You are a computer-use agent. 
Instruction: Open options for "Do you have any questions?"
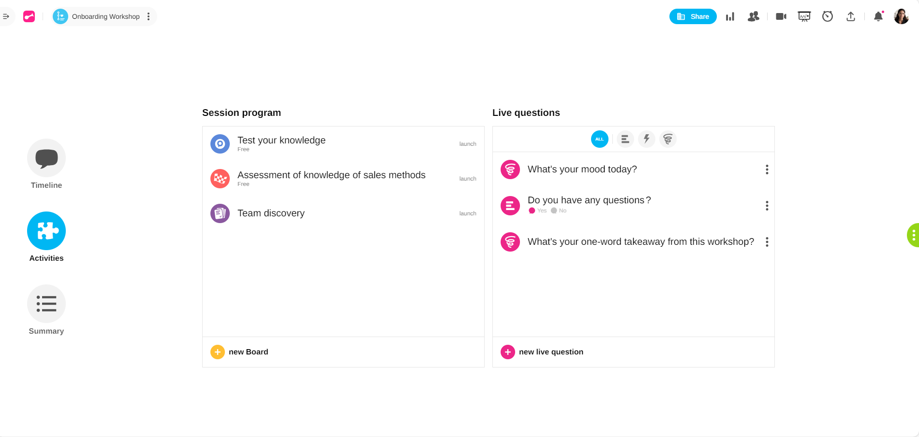coord(767,206)
